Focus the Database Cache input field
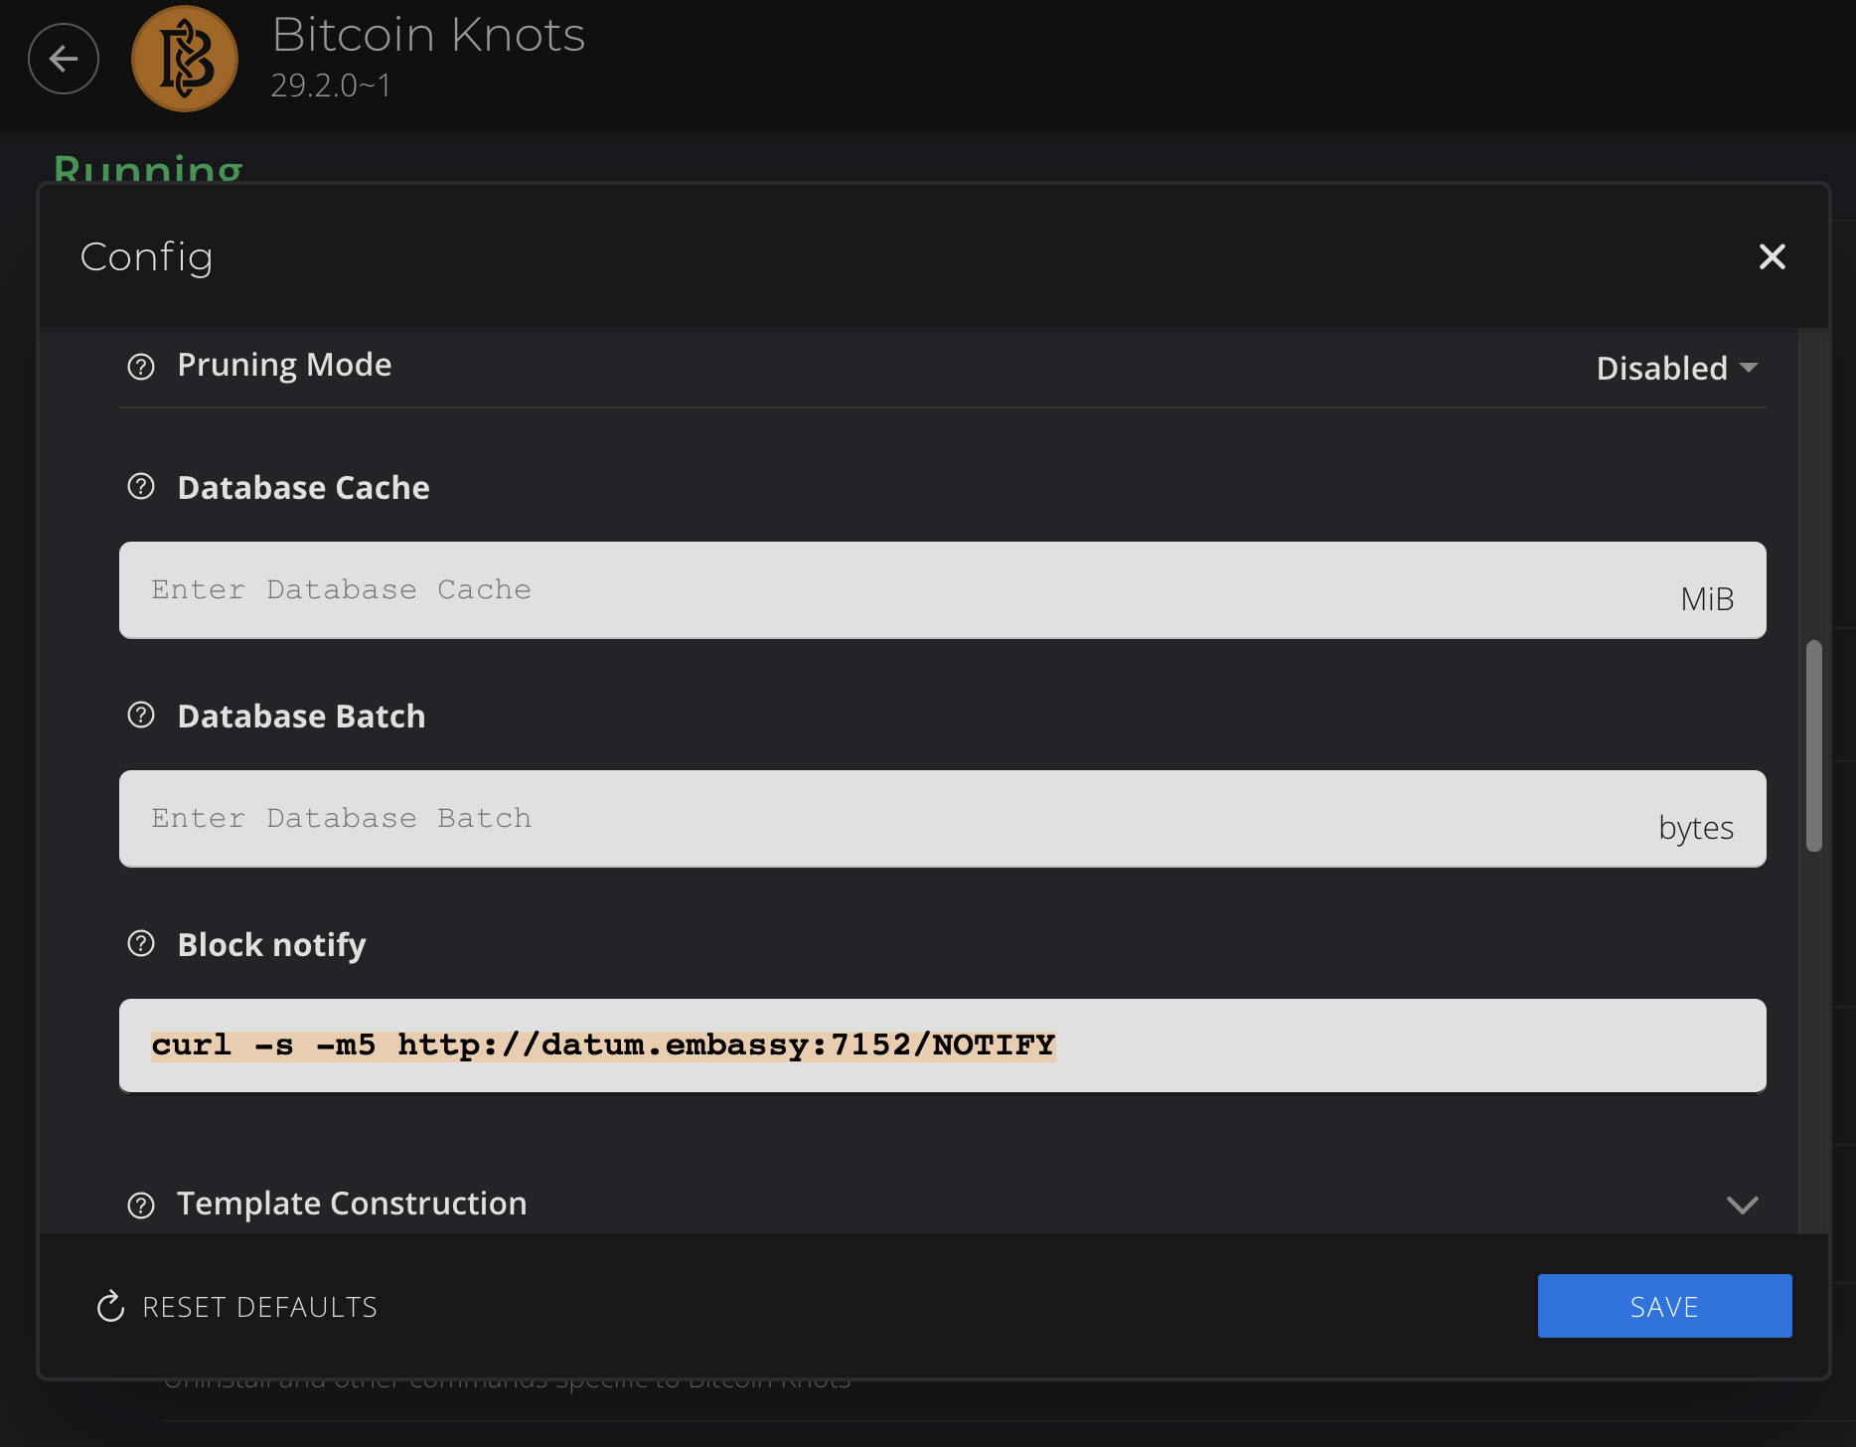This screenshot has width=1856, height=1447. tap(894, 590)
